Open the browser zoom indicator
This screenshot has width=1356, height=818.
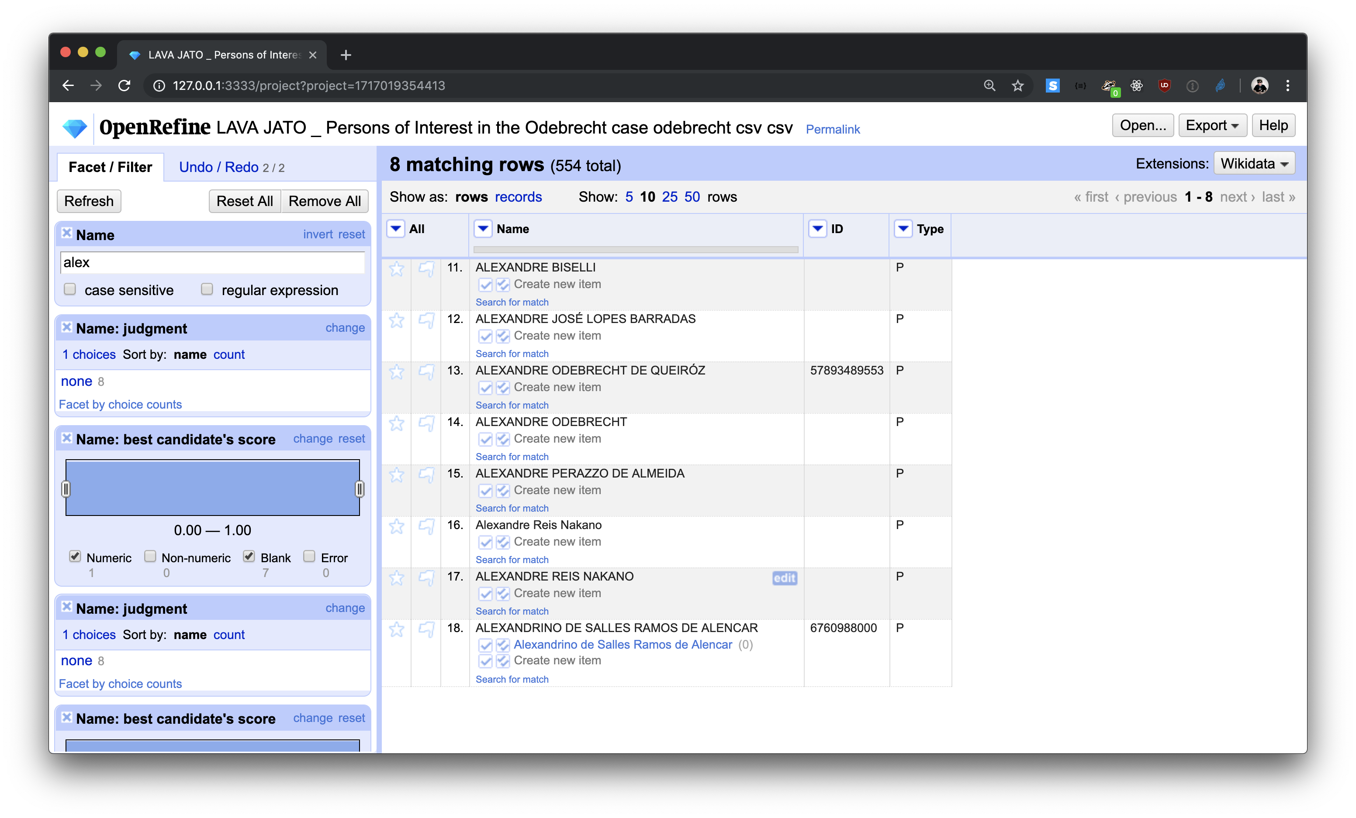(x=989, y=86)
